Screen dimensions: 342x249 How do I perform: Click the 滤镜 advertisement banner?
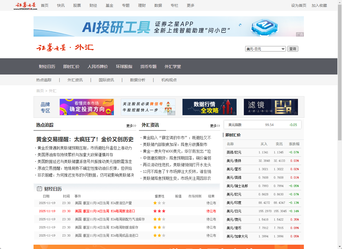271,107
